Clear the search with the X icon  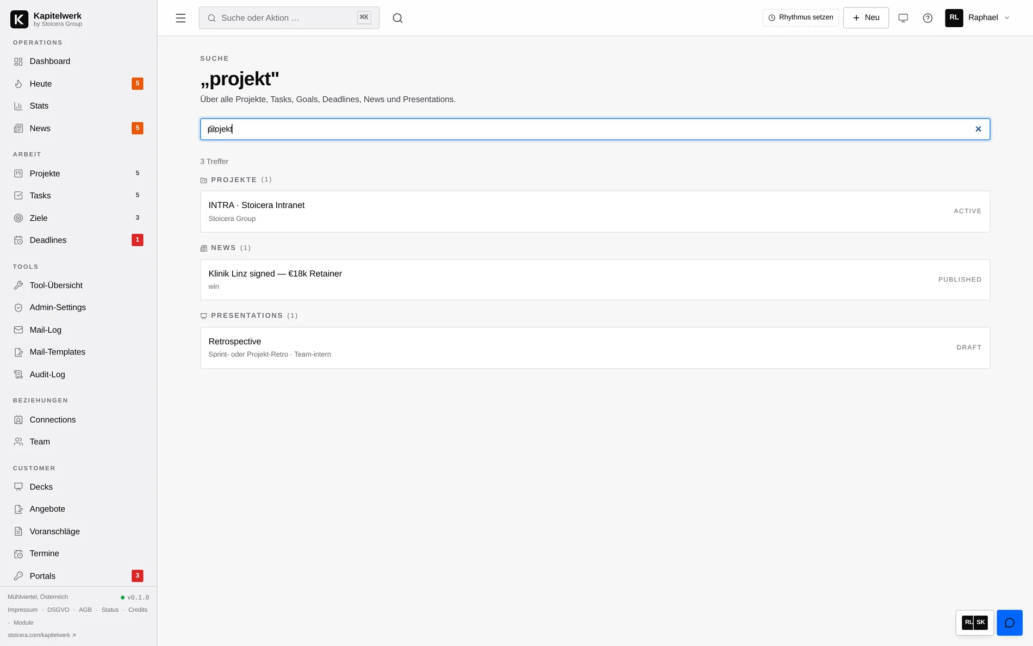point(978,129)
